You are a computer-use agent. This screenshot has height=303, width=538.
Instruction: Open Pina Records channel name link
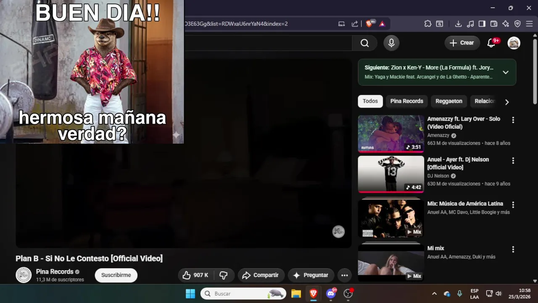[55, 272]
